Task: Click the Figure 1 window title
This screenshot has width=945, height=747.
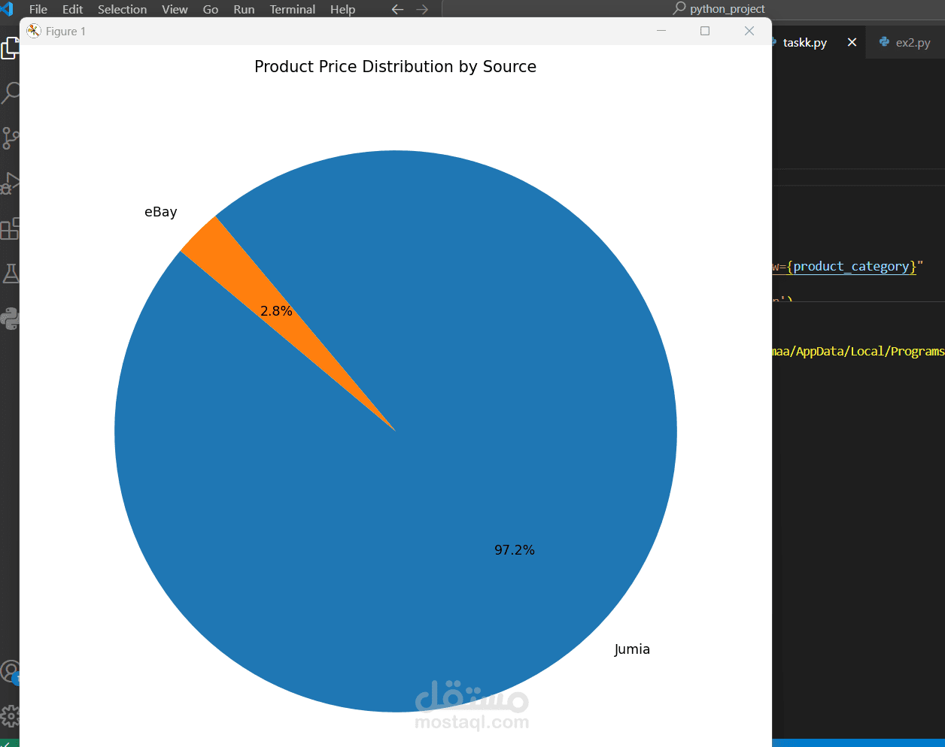Action: (x=65, y=31)
